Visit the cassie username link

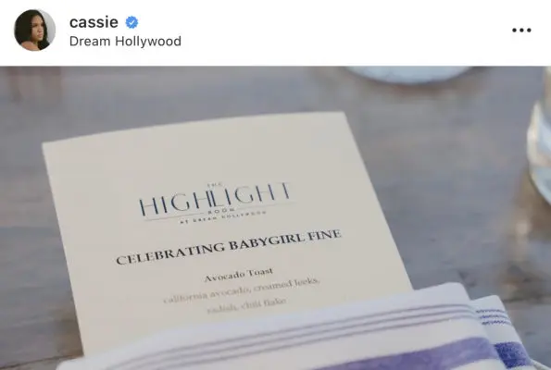pos(94,22)
